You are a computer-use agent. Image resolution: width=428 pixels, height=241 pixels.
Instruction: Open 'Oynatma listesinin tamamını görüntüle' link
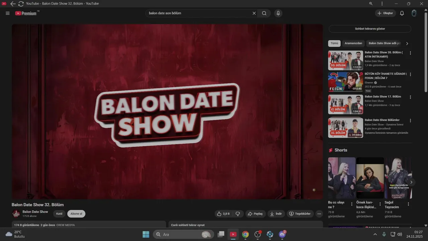386,133
